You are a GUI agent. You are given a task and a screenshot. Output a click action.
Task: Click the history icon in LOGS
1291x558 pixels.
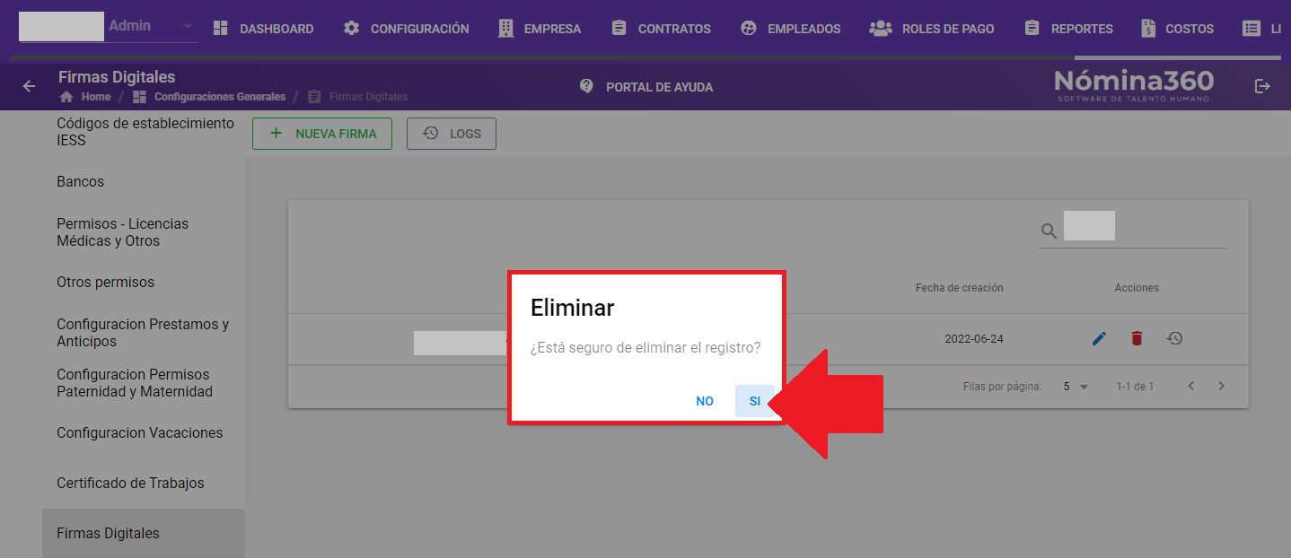[430, 133]
